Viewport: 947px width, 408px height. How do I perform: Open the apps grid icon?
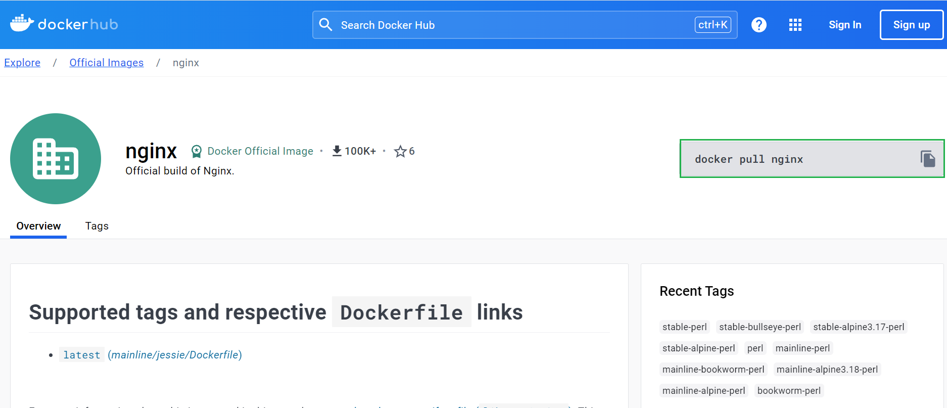point(795,25)
